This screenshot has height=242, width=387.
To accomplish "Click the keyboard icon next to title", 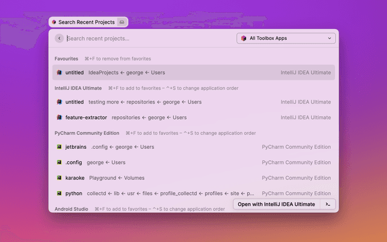I will pyautogui.click(x=122, y=22).
